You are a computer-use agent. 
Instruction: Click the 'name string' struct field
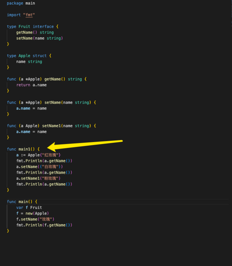click(x=29, y=61)
